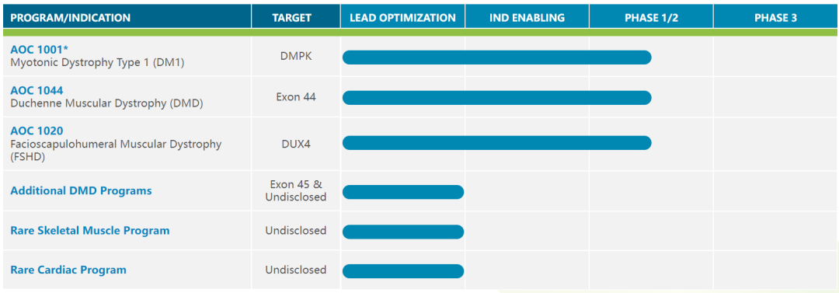Click the Phase 1/2 column header
The width and height of the screenshot is (839, 293).
pos(651,18)
